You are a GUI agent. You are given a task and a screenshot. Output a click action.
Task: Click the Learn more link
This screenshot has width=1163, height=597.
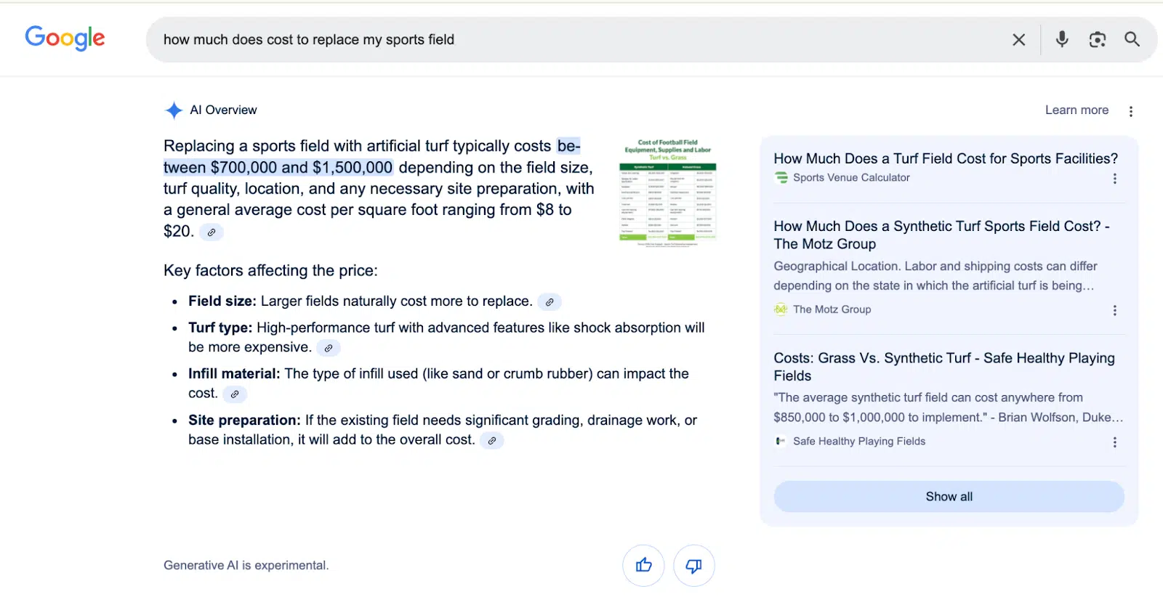1077,110
